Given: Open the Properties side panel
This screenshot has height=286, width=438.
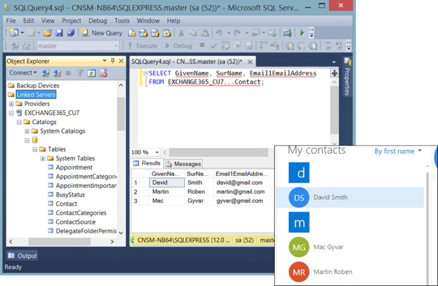Looking at the screenshot, I should 347,77.
